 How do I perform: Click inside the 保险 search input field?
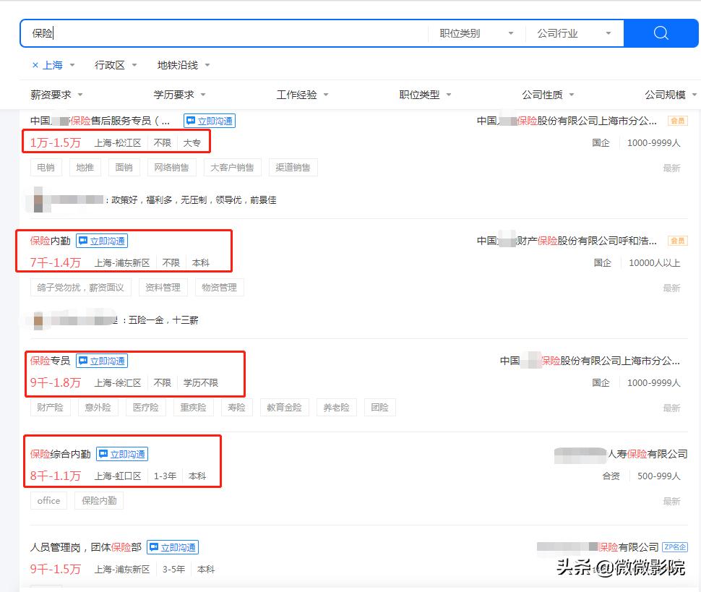pyautogui.click(x=217, y=33)
